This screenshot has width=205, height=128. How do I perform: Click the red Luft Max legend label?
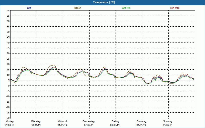[175, 8]
